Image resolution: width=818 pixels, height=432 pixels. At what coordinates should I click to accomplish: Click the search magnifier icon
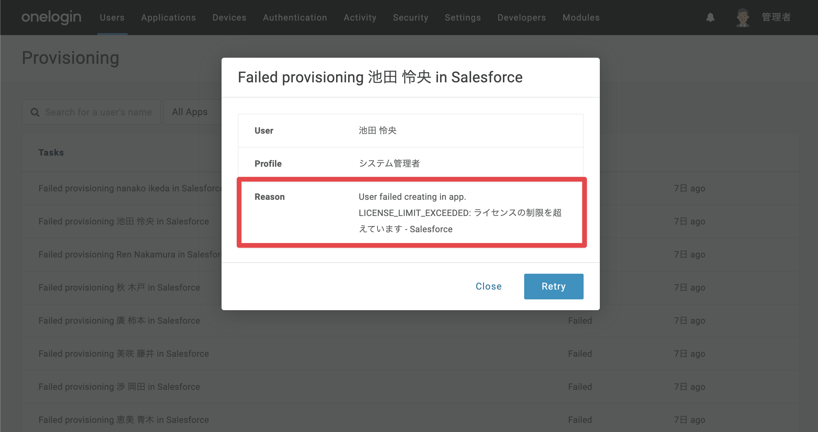(35, 112)
